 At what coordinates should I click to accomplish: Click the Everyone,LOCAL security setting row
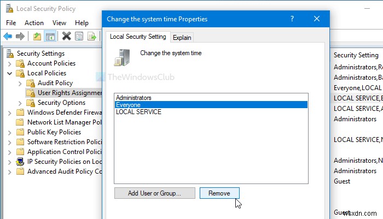(x=358, y=88)
